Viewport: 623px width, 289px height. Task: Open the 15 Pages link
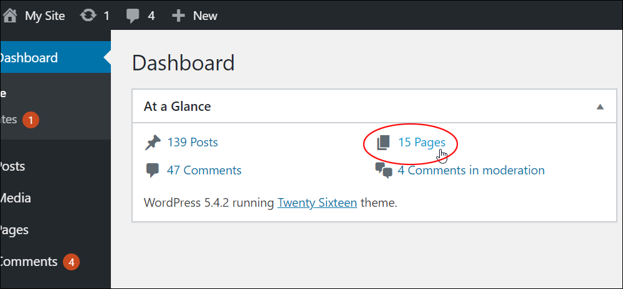tap(422, 142)
